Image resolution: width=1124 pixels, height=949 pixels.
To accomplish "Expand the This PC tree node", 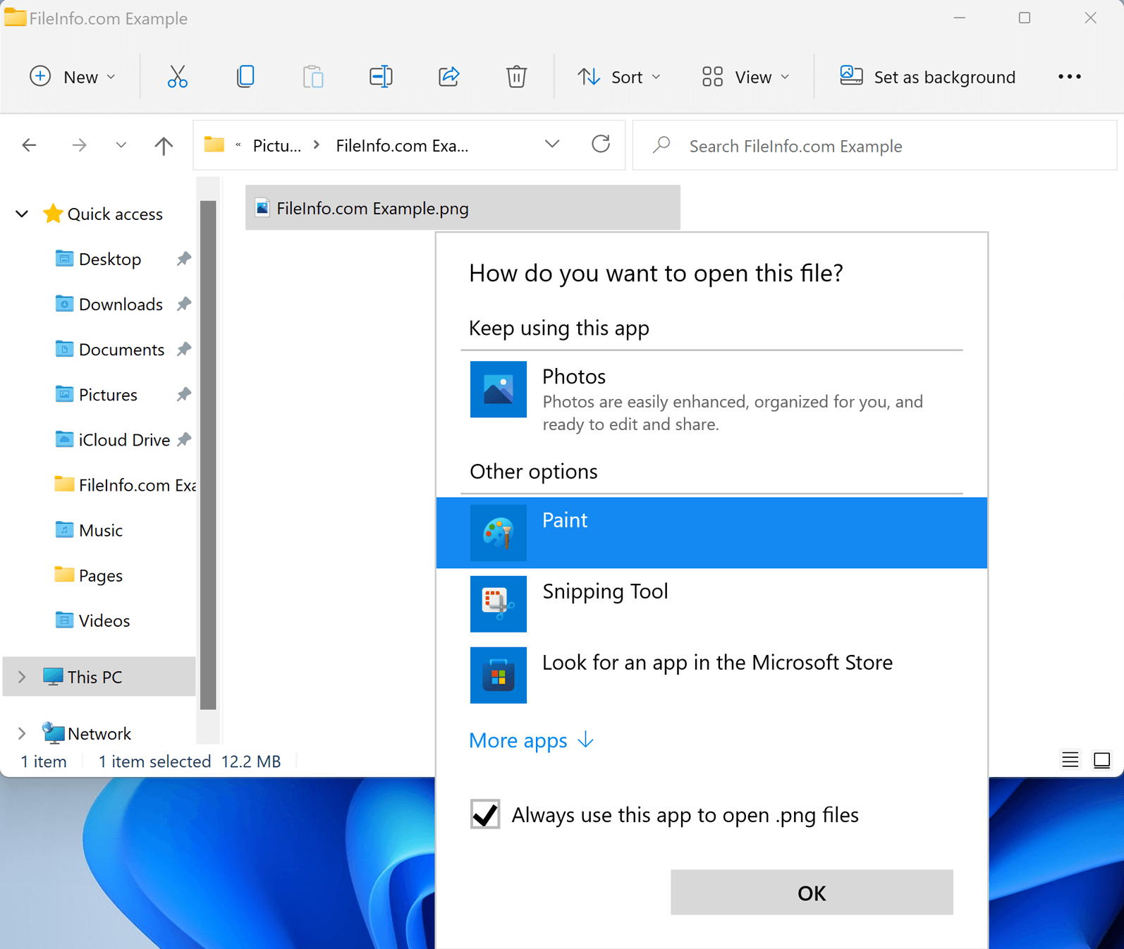I will tap(22, 677).
